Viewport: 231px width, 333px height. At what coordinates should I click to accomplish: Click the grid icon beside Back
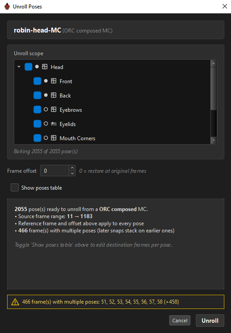click(x=53, y=95)
